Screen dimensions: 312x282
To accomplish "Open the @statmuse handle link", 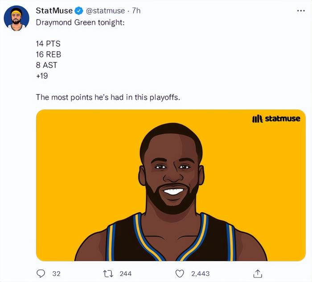I will coord(105,11).
